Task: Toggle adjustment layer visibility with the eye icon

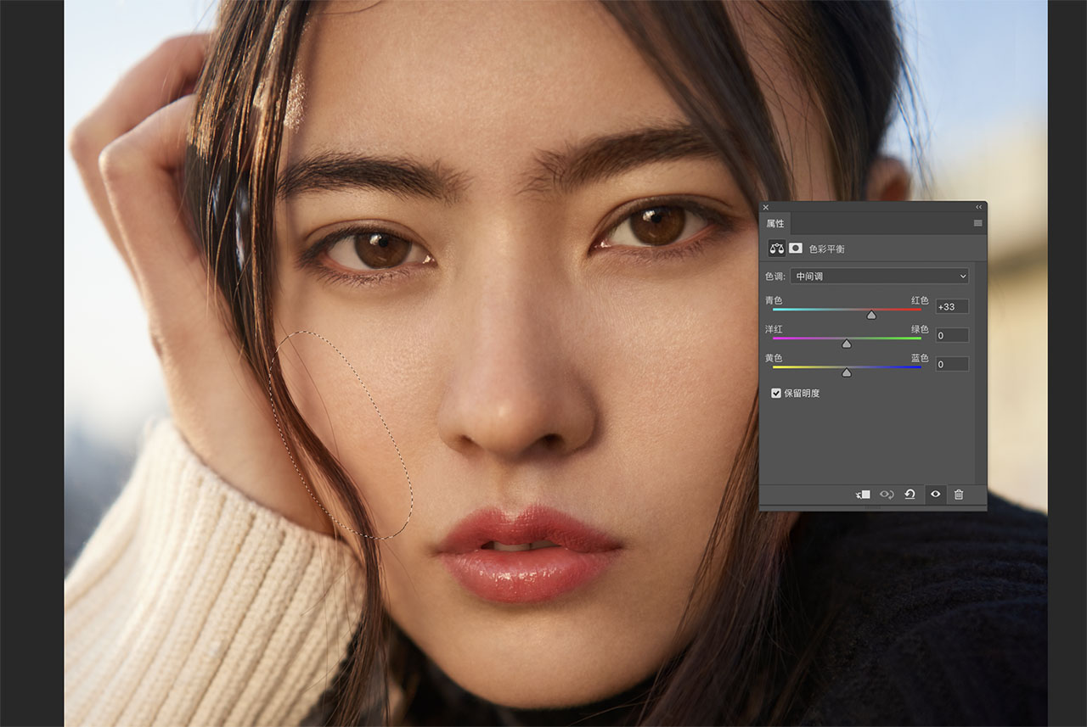Action: [935, 495]
